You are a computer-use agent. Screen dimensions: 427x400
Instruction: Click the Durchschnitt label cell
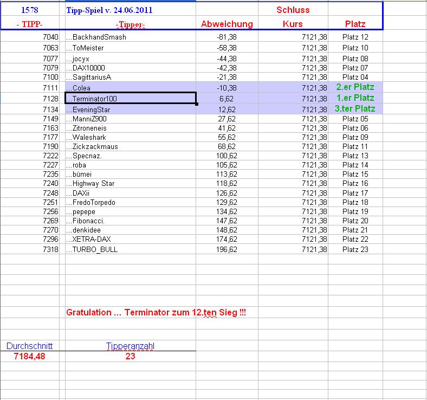coord(30,346)
